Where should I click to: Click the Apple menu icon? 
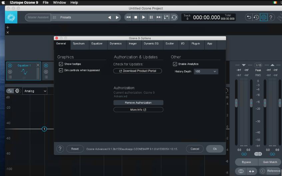click(3, 3)
